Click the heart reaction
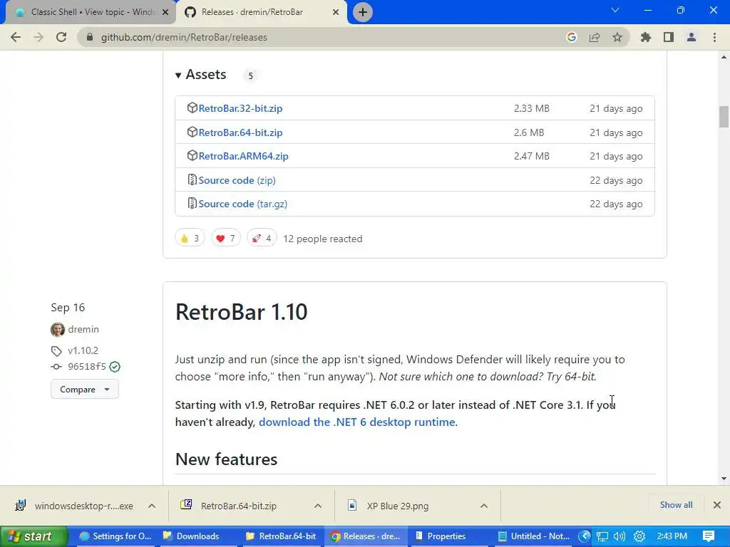This screenshot has width=730, height=547. 226,239
